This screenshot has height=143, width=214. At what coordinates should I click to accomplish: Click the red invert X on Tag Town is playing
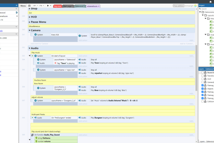[x=55, y=63]
